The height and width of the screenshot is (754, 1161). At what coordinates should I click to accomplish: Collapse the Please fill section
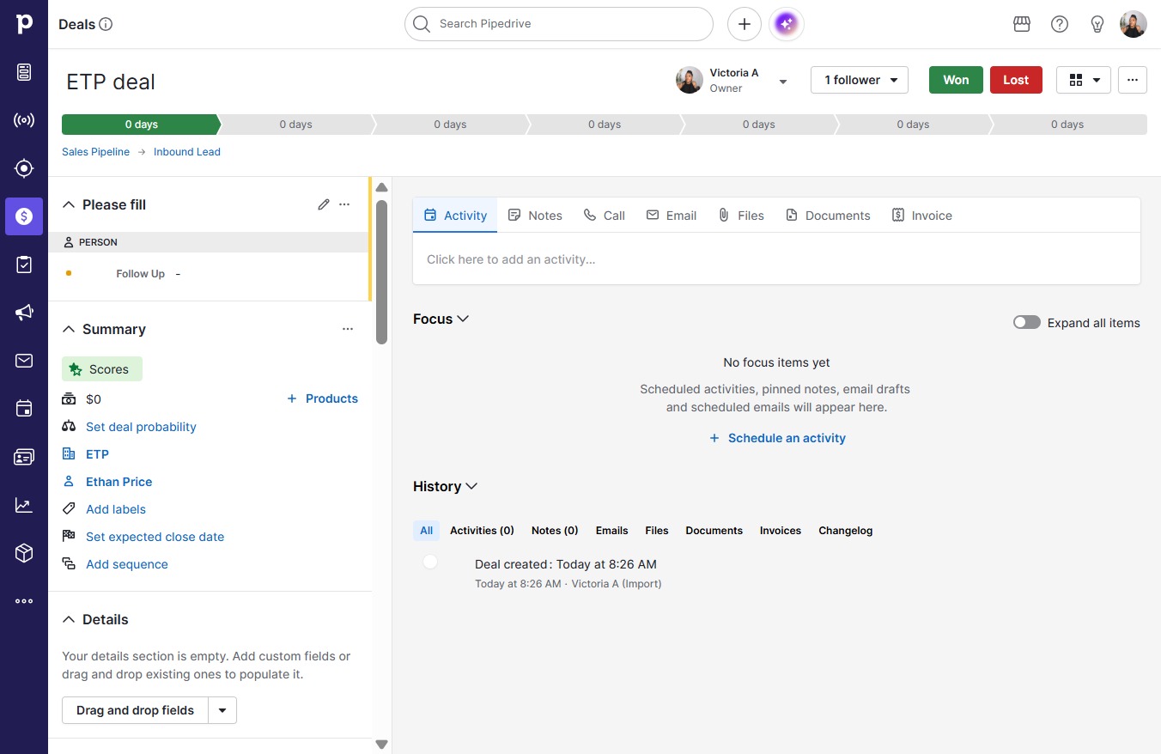click(x=69, y=204)
